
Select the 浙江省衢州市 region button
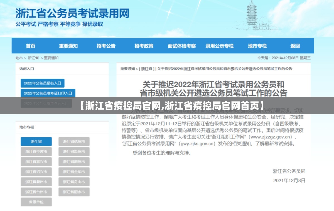(x=36, y=182)
